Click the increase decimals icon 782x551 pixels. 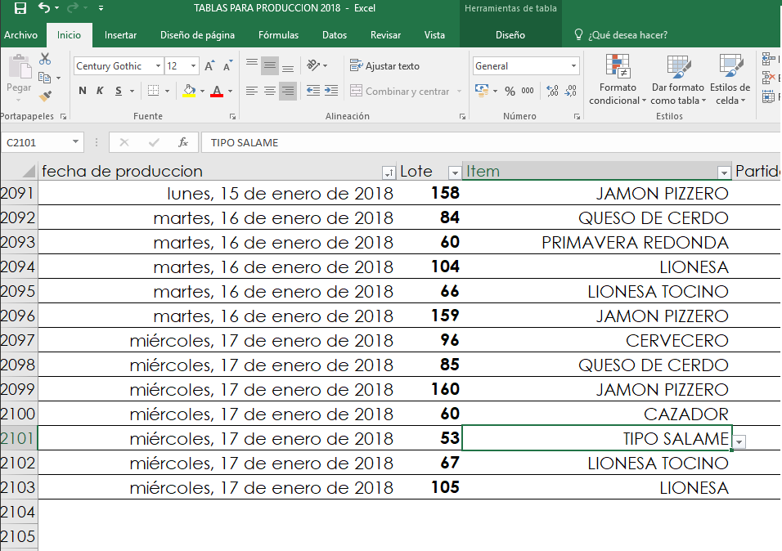552,90
